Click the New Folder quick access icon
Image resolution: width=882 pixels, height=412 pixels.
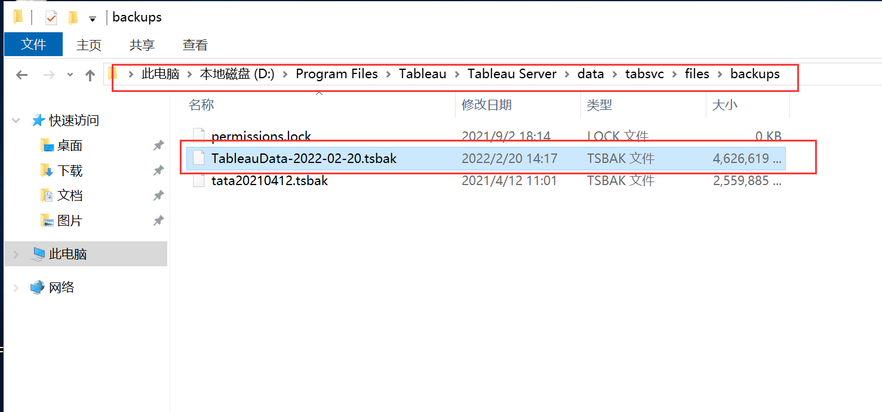point(73,18)
